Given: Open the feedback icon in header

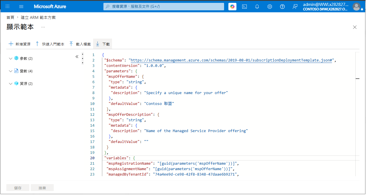Looking at the screenshot, I should [295, 6].
